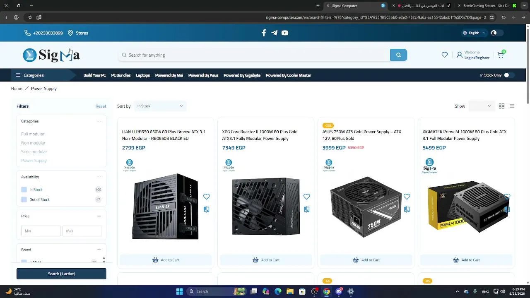
Task: Add XPG Core Reactor II to cart
Action: pos(266,260)
